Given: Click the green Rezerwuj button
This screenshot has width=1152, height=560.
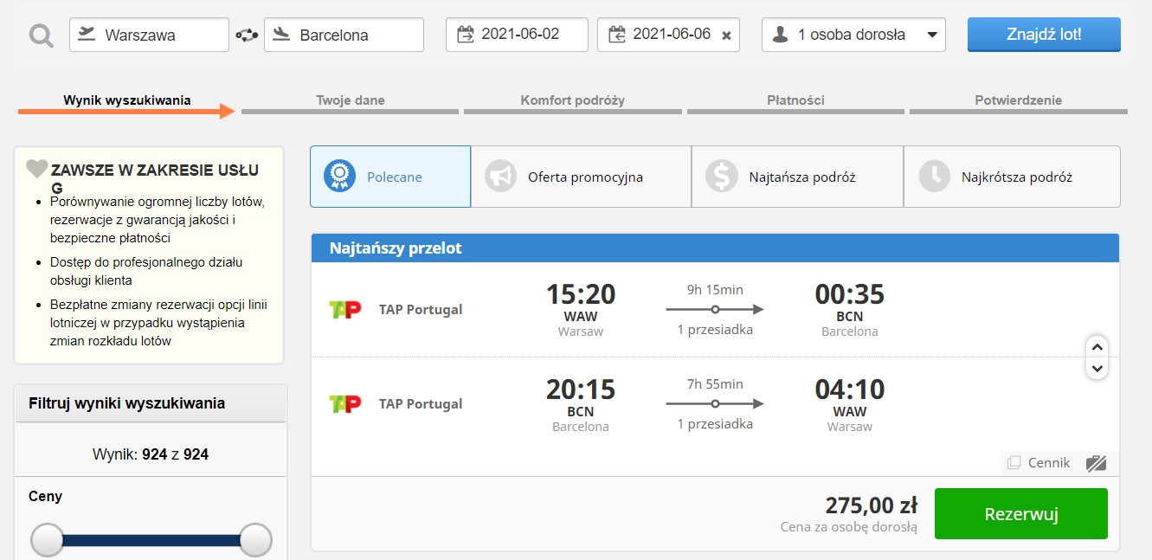Looking at the screenshot, I should pos(1021,514).
